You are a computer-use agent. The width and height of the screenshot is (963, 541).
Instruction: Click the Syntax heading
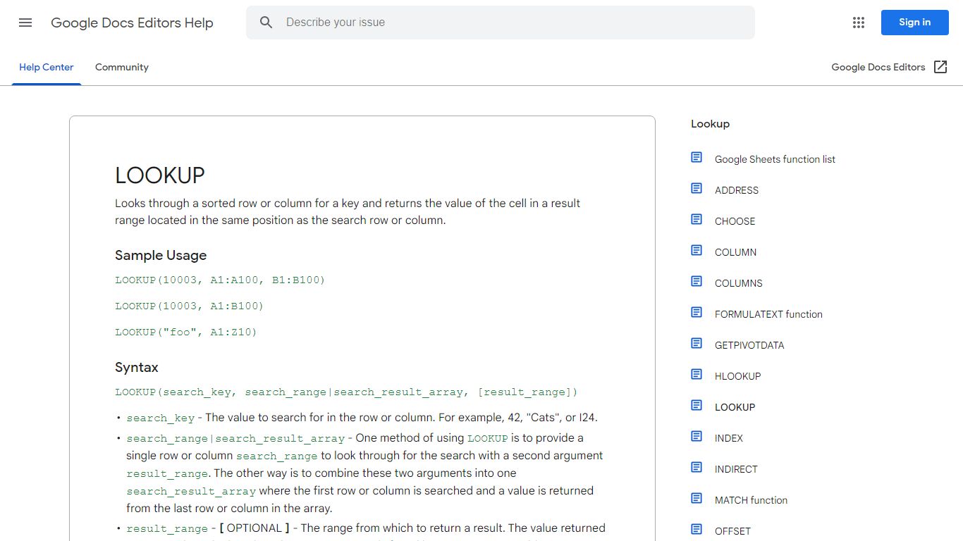pyautogui.click(x=137, y=368)
